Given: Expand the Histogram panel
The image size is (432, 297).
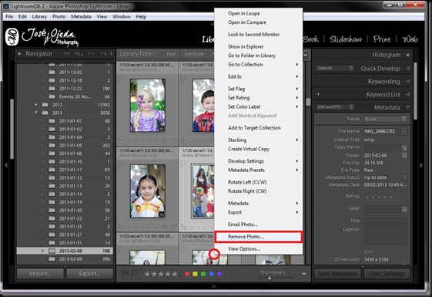Looking at the screenshot, I should tap(407, 55).
